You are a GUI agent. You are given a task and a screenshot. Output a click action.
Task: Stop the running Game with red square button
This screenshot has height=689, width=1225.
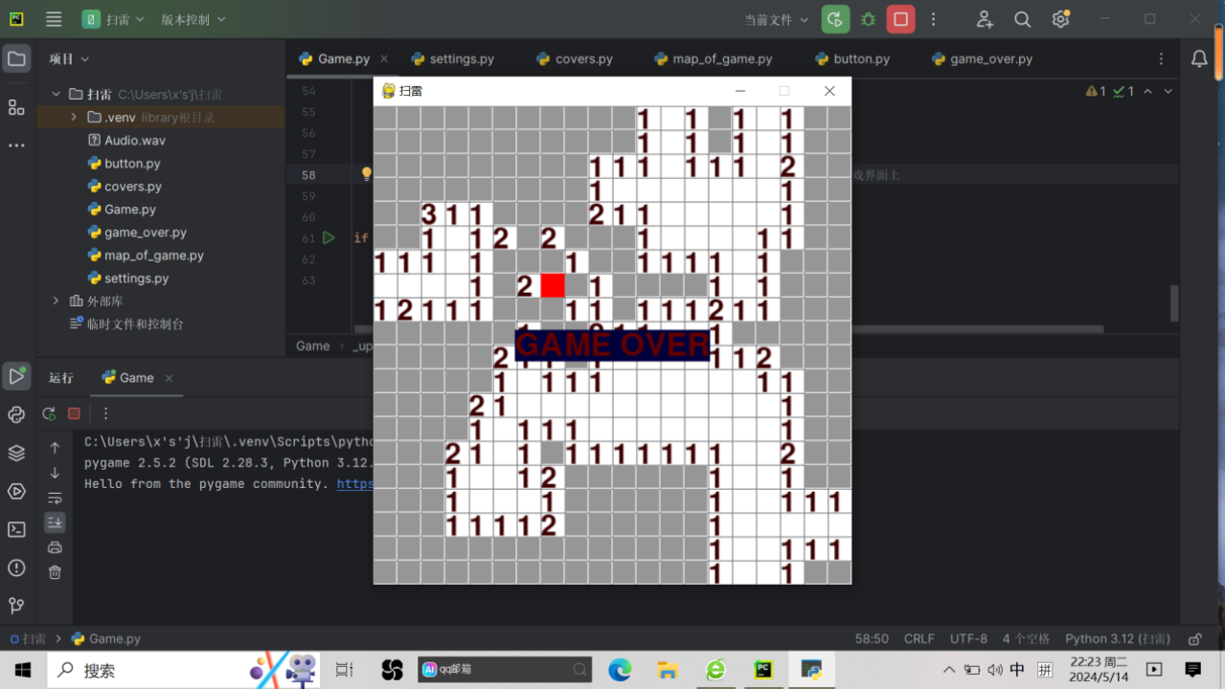[x=900, y=19]
